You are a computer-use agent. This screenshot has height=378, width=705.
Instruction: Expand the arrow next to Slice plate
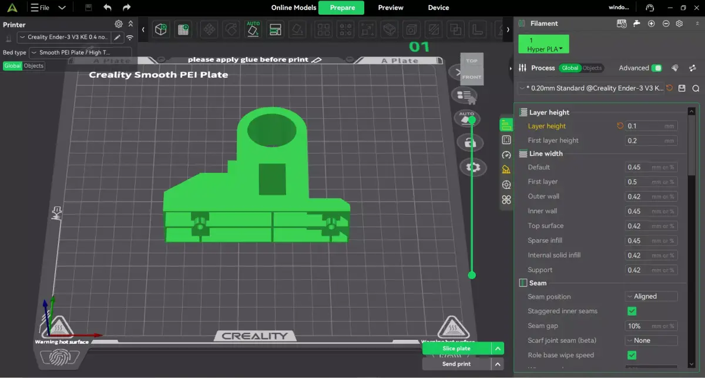[x=498, y=349]
